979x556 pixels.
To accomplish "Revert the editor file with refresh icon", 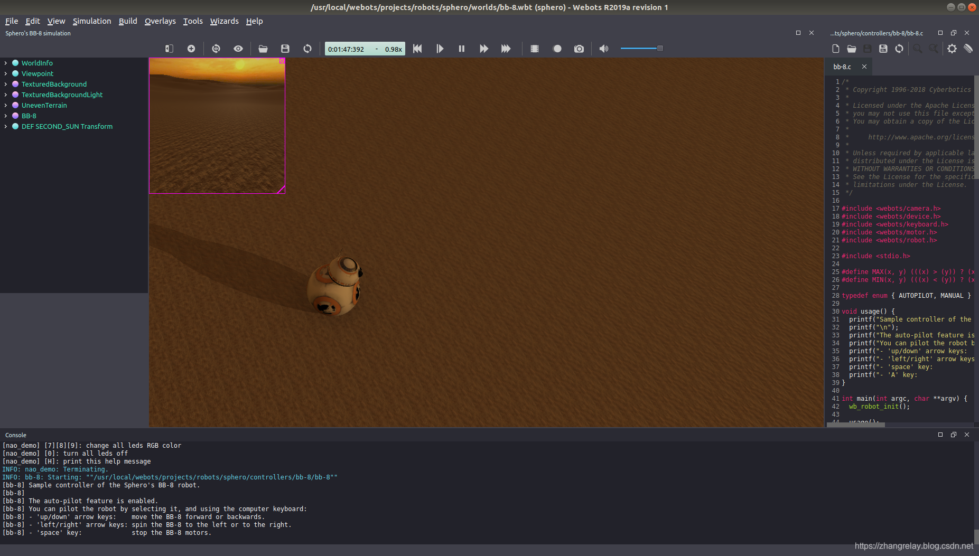I will click(899, 49).
